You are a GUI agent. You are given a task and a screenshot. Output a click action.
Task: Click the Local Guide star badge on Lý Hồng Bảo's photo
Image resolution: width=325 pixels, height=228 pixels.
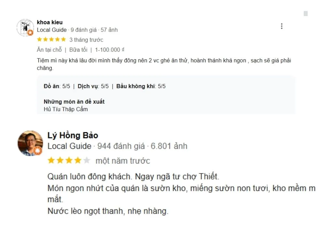38,151
